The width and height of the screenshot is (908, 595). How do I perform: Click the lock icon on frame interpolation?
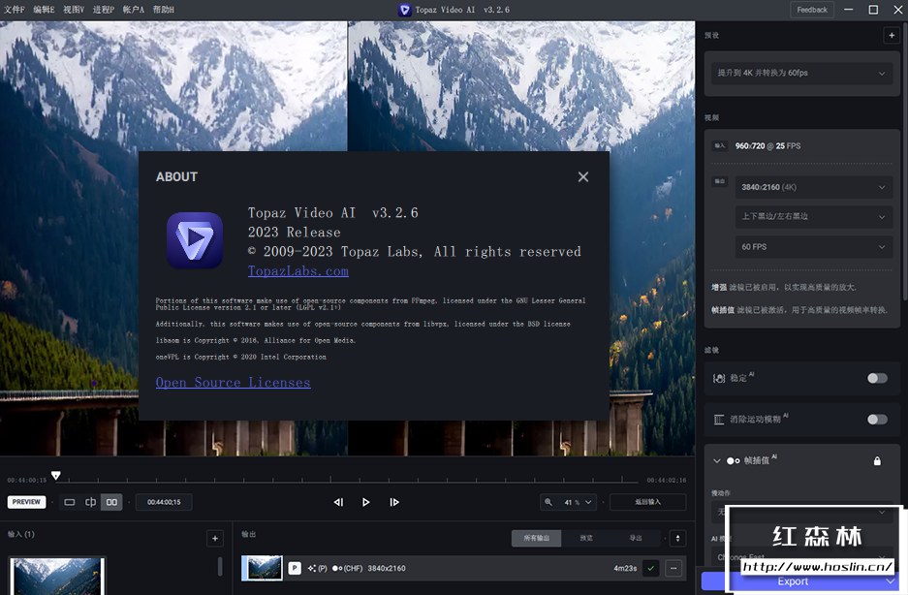[x=877, y=461]
